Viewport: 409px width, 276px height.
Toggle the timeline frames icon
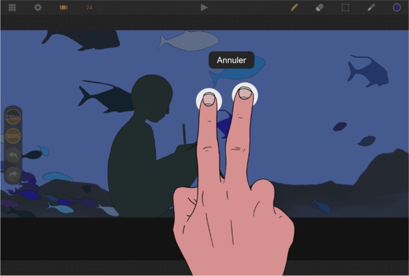coord(64,8)
